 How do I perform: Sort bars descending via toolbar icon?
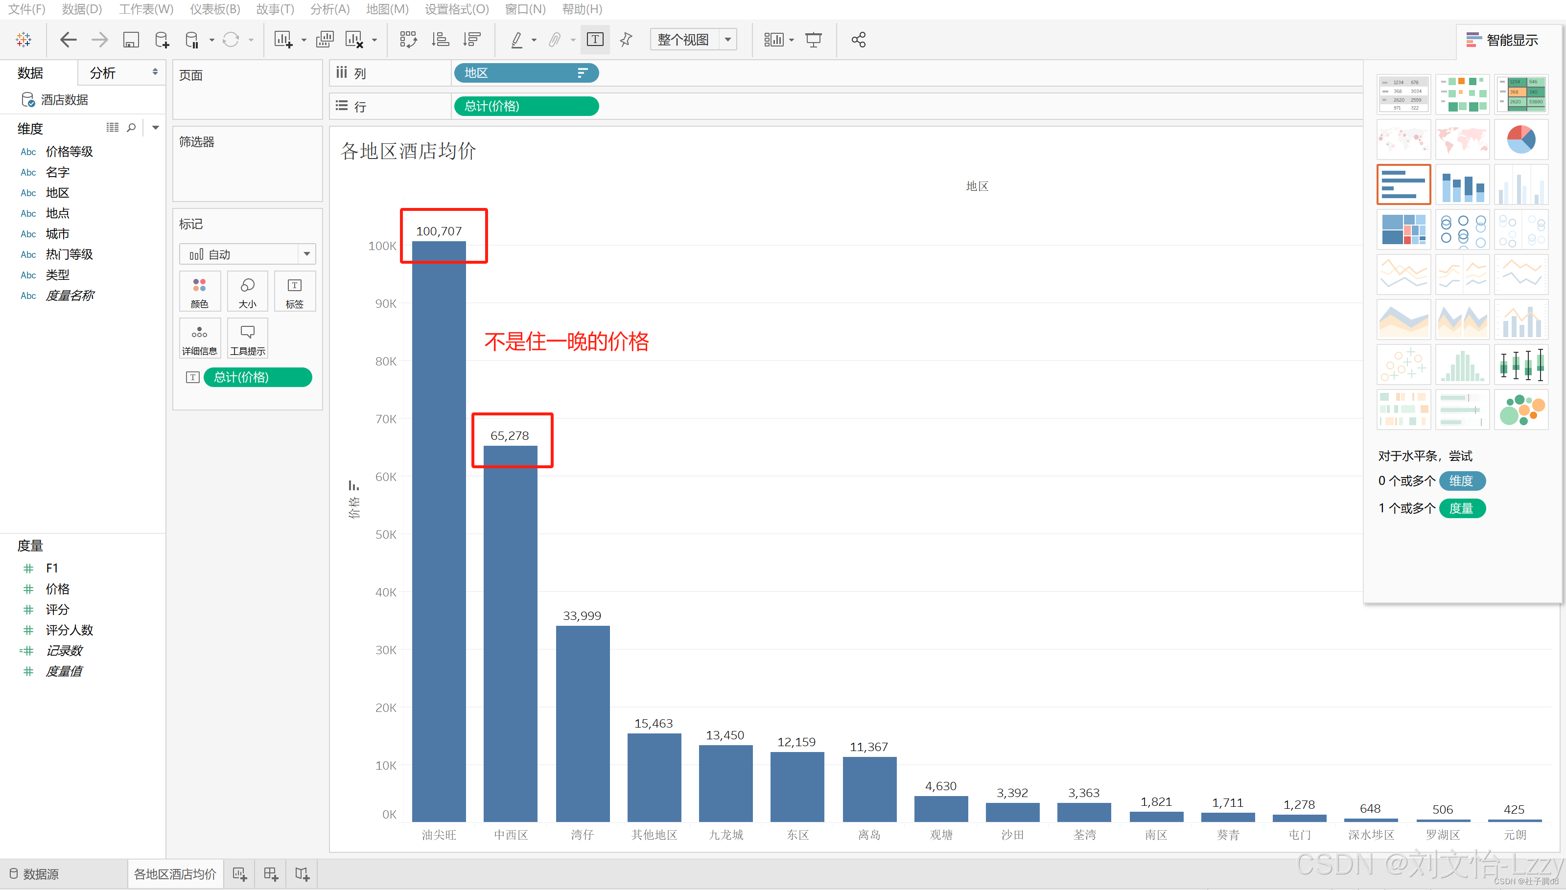(471, 40)
